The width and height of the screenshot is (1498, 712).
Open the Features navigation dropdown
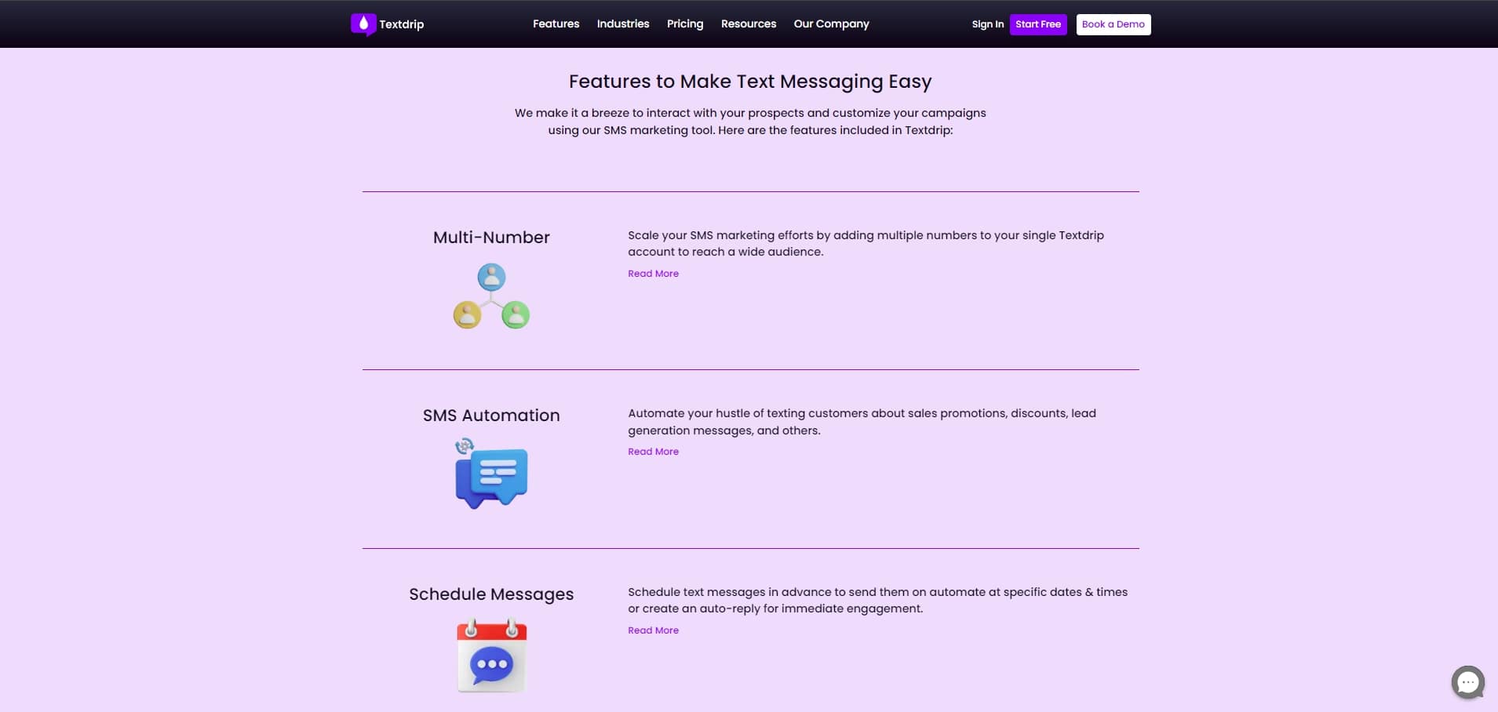[x=556, y=24]
